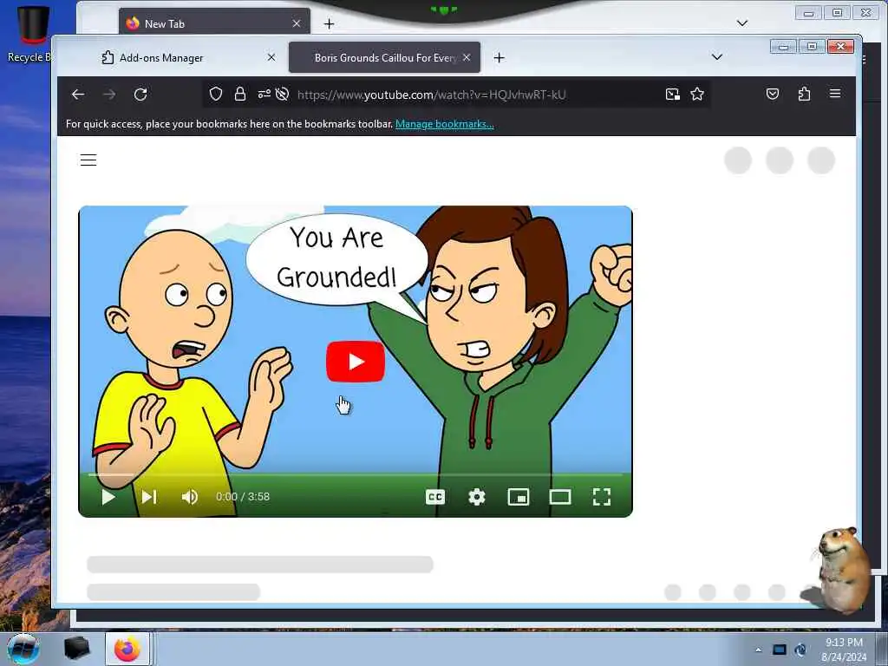This screenshot has height=666, width=888.
Task: Skip to the next video
Action: click(149, 497)
